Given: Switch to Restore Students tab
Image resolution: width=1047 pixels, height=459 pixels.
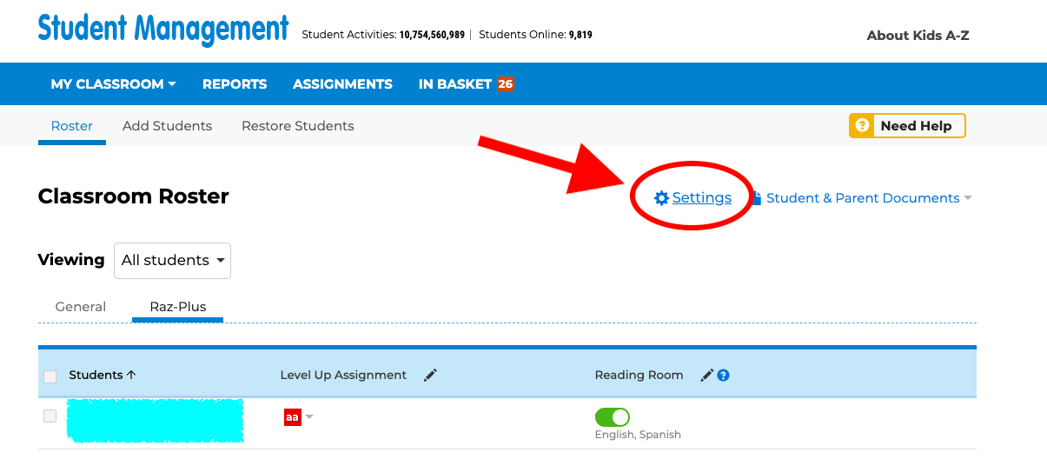Looking at the screenshot, I should coord(298,126).
